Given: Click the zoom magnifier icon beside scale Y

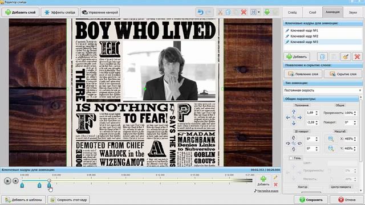Looking at the screenshot, I should (x=331, y=148).
